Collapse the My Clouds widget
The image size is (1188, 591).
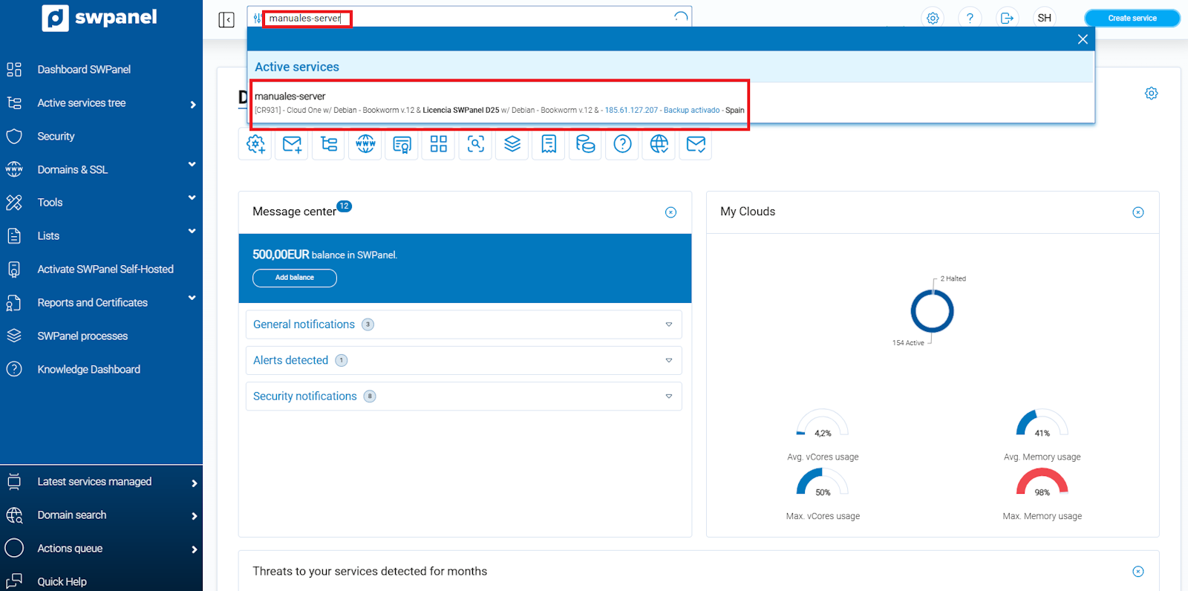(1138, 212)
